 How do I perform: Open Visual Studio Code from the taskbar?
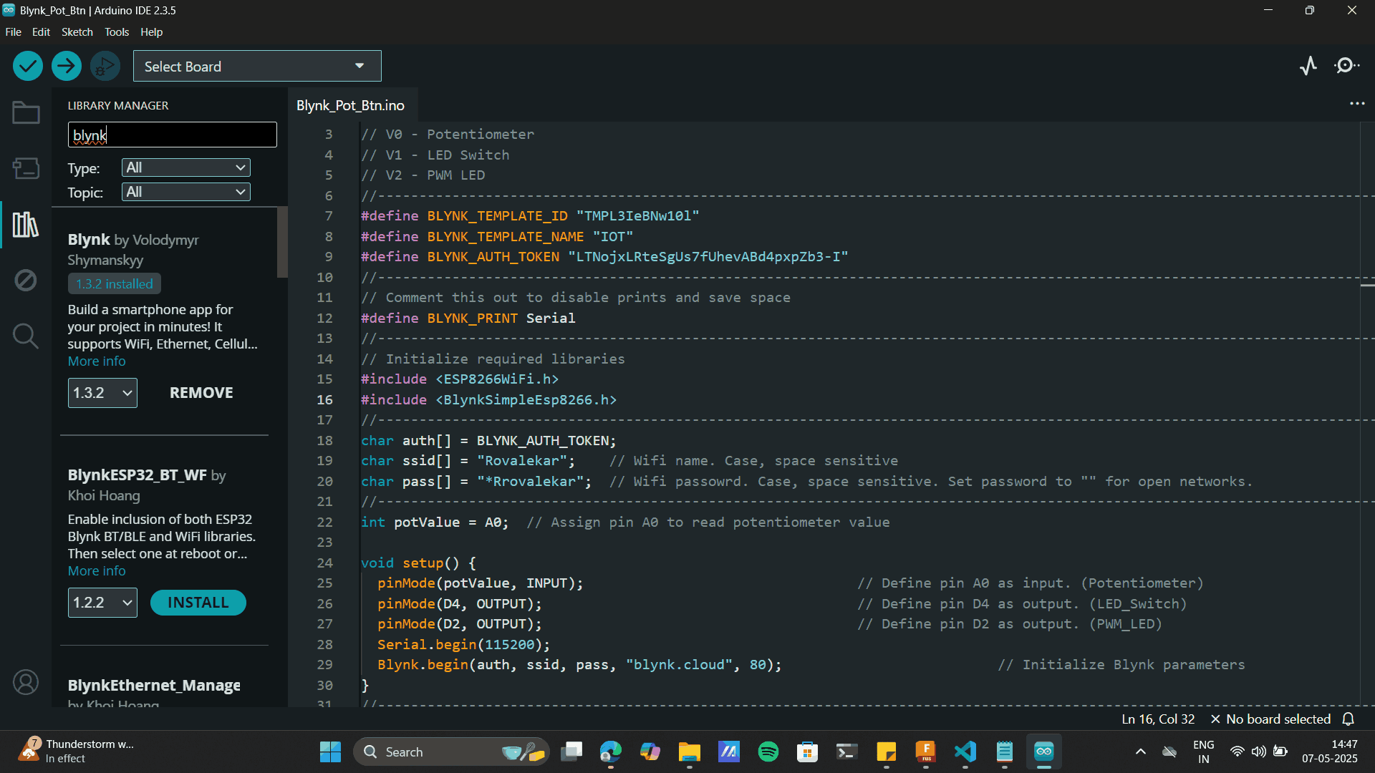click(965, 752)
